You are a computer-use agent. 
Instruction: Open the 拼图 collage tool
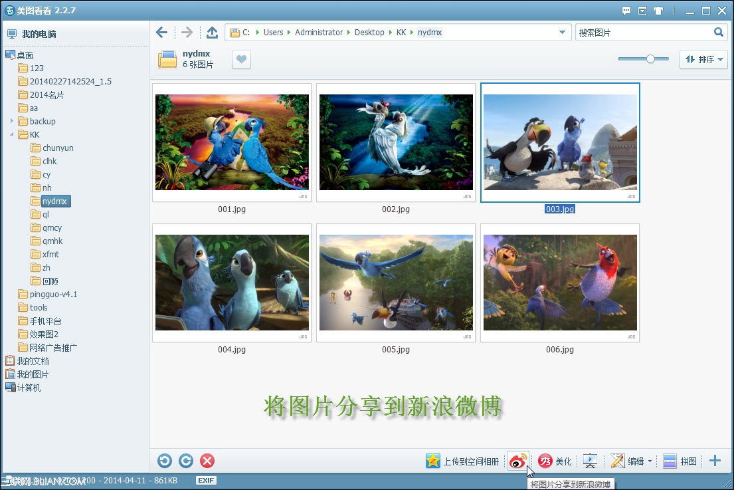(x=680, y=461)
